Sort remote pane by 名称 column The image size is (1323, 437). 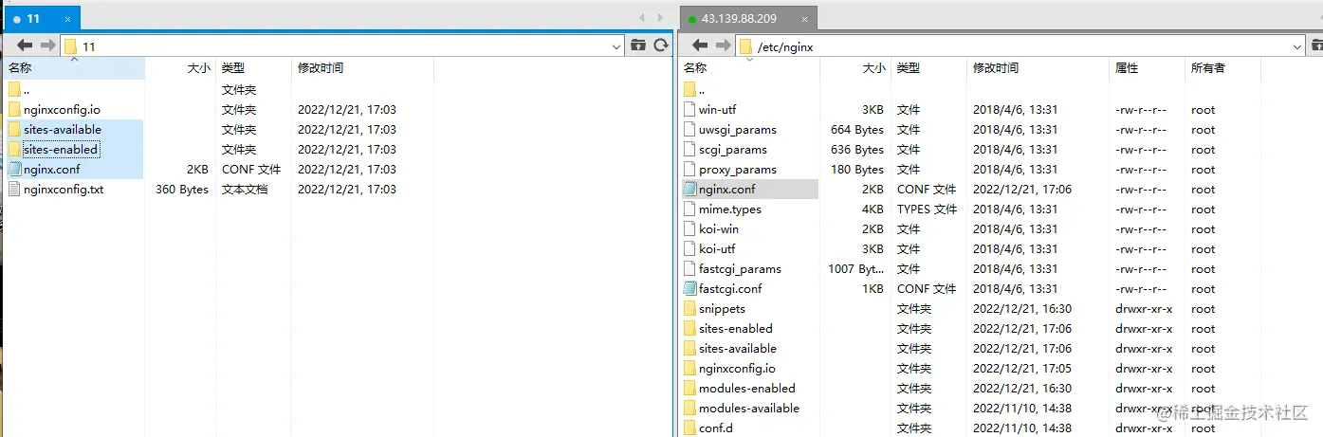[748, 68]
